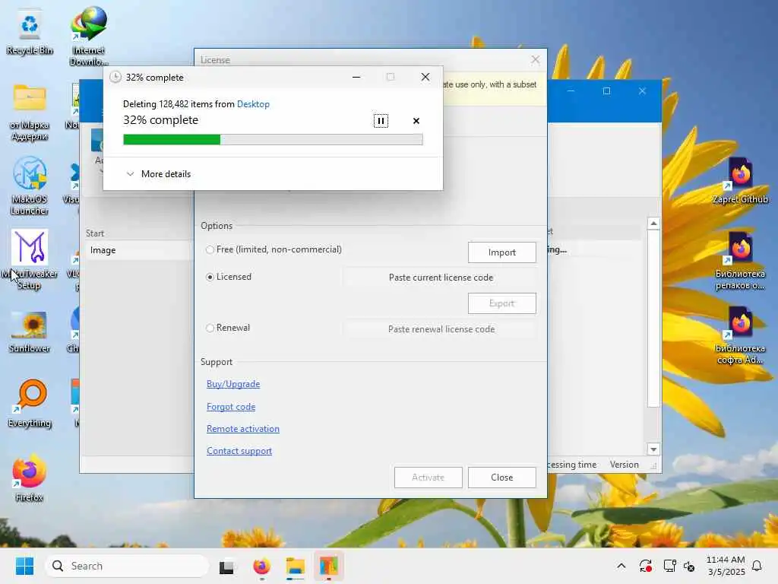
Task: Open the Remote activation link
Action: [x=242, y=429]
